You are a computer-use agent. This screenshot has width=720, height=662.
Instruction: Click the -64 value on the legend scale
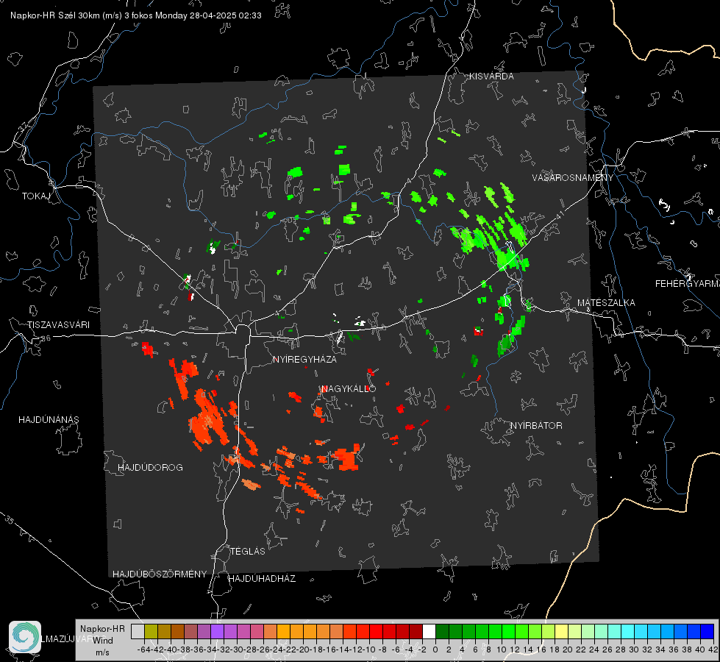[144, 649]
